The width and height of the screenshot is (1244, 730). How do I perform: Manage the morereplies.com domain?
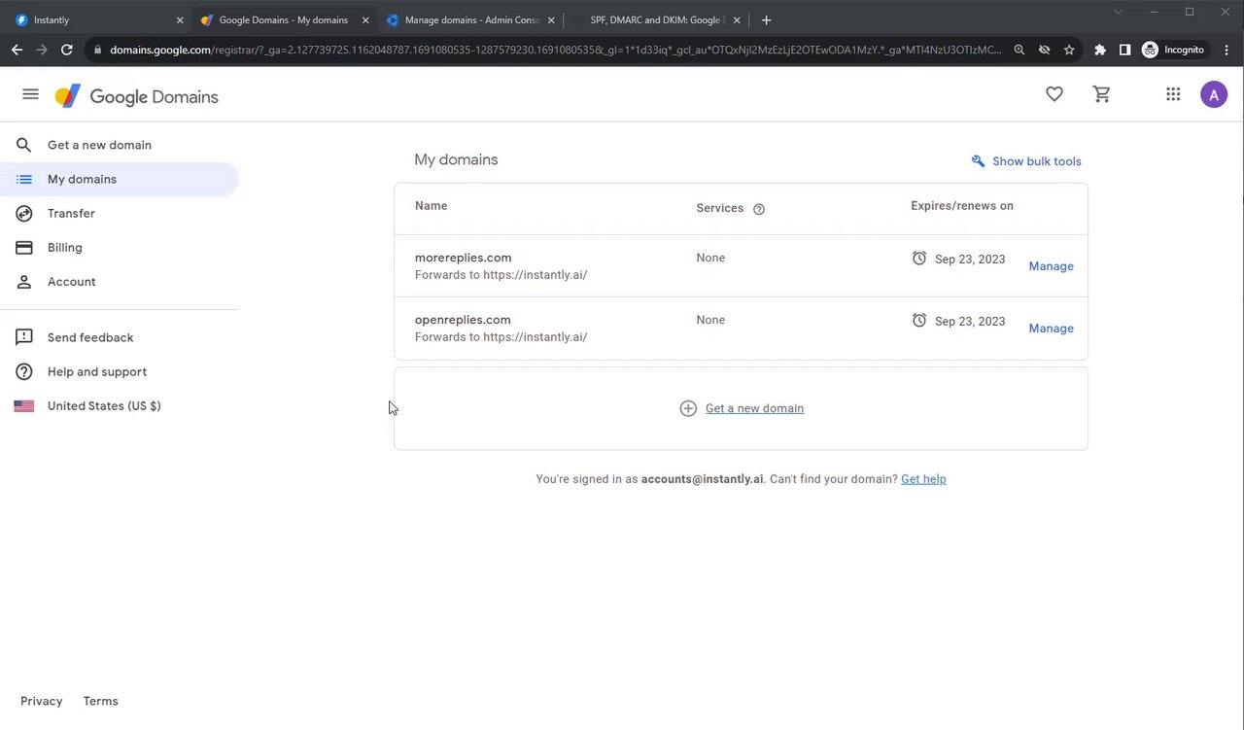click(x=1051, y=266)
